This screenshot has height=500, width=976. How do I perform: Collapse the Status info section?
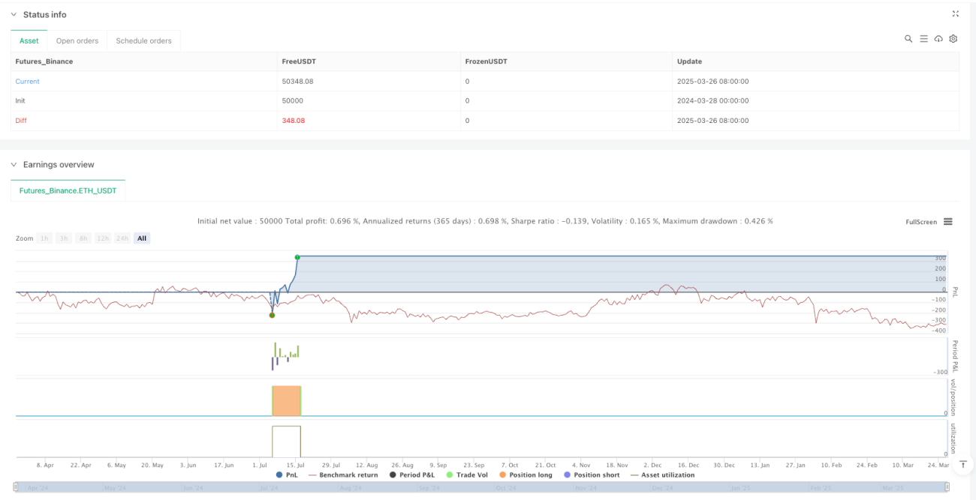click(14, 14)
